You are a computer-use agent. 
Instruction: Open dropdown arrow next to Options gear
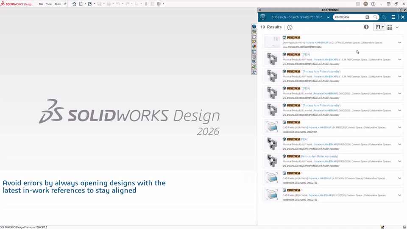tap(163, 4)
